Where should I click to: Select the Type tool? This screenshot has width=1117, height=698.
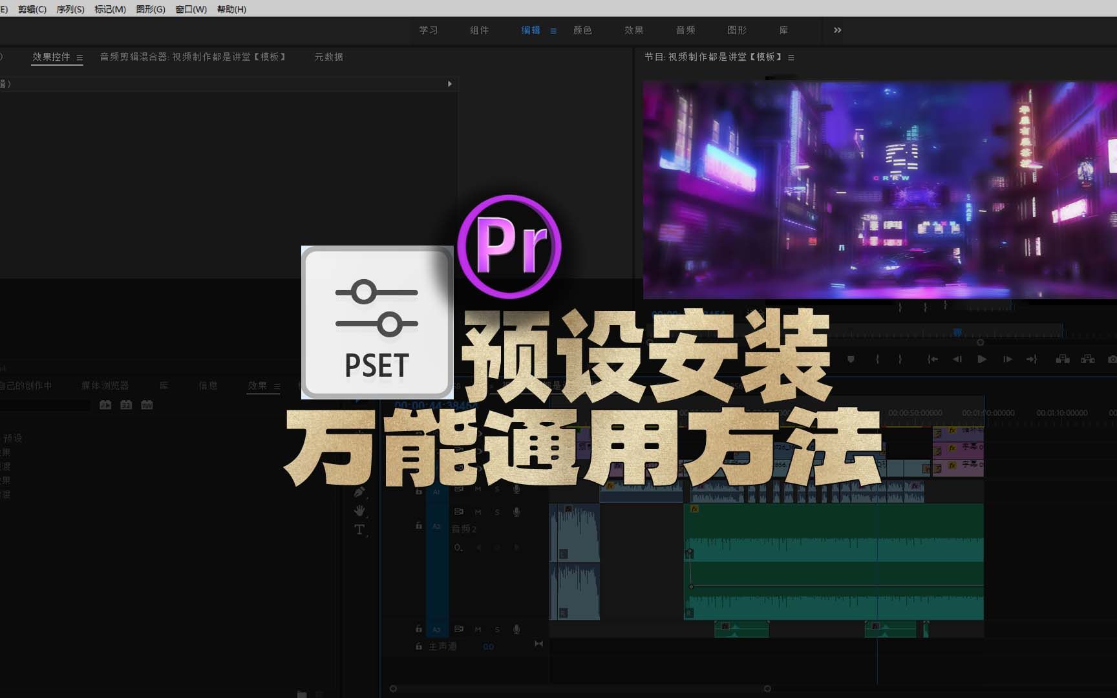359,530
